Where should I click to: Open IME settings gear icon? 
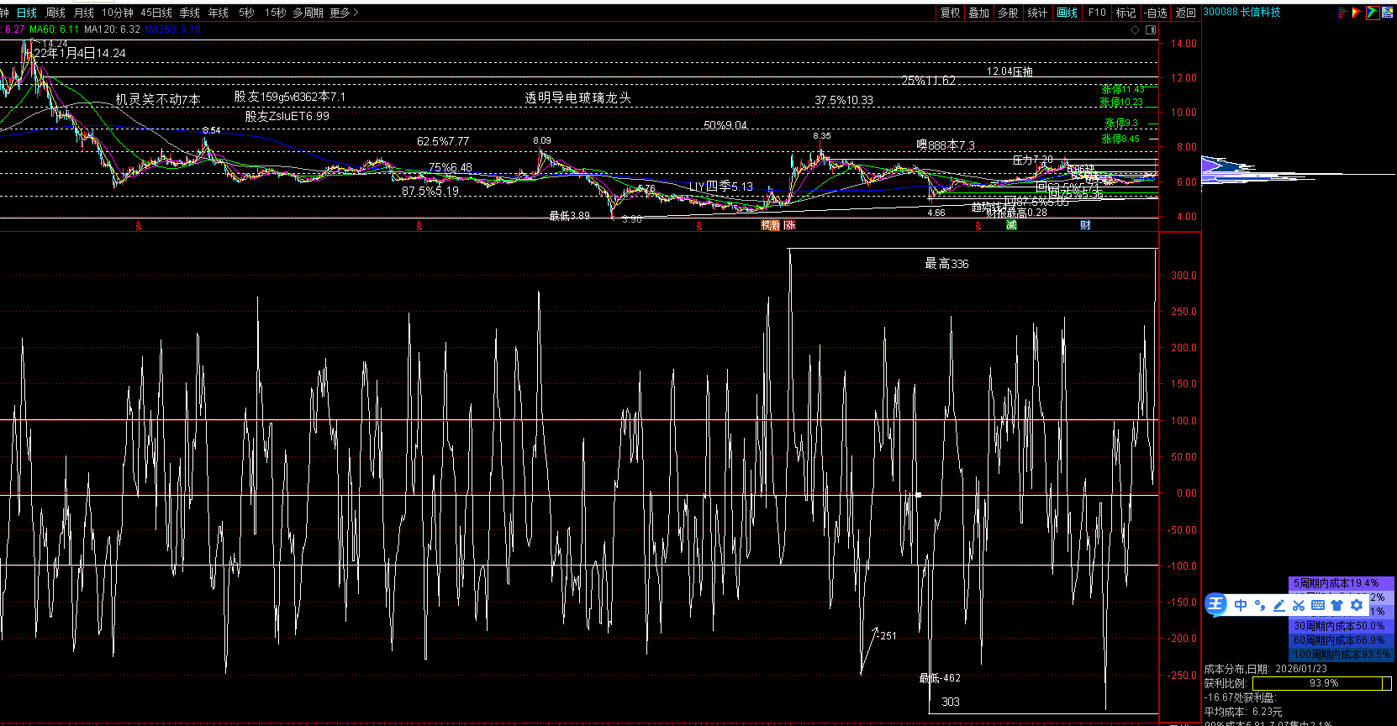click(1357, 605)
